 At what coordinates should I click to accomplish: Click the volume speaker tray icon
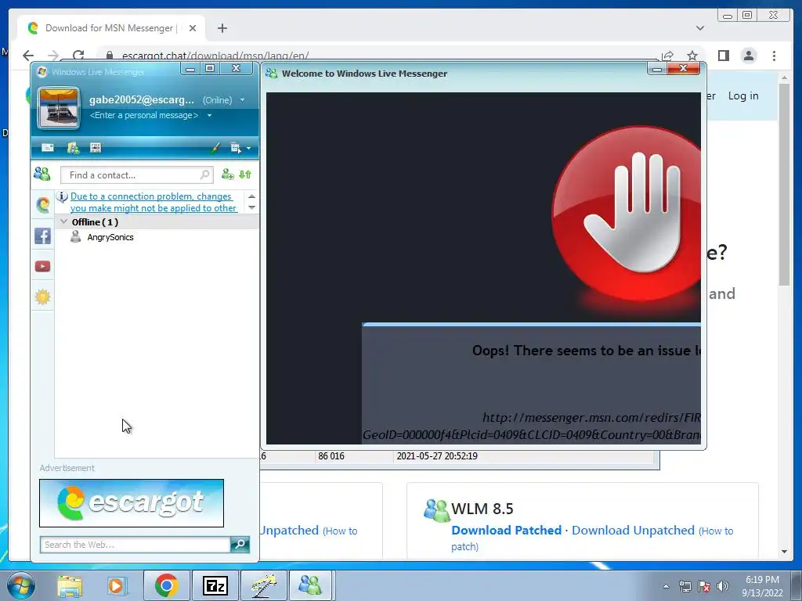(723, 586)
